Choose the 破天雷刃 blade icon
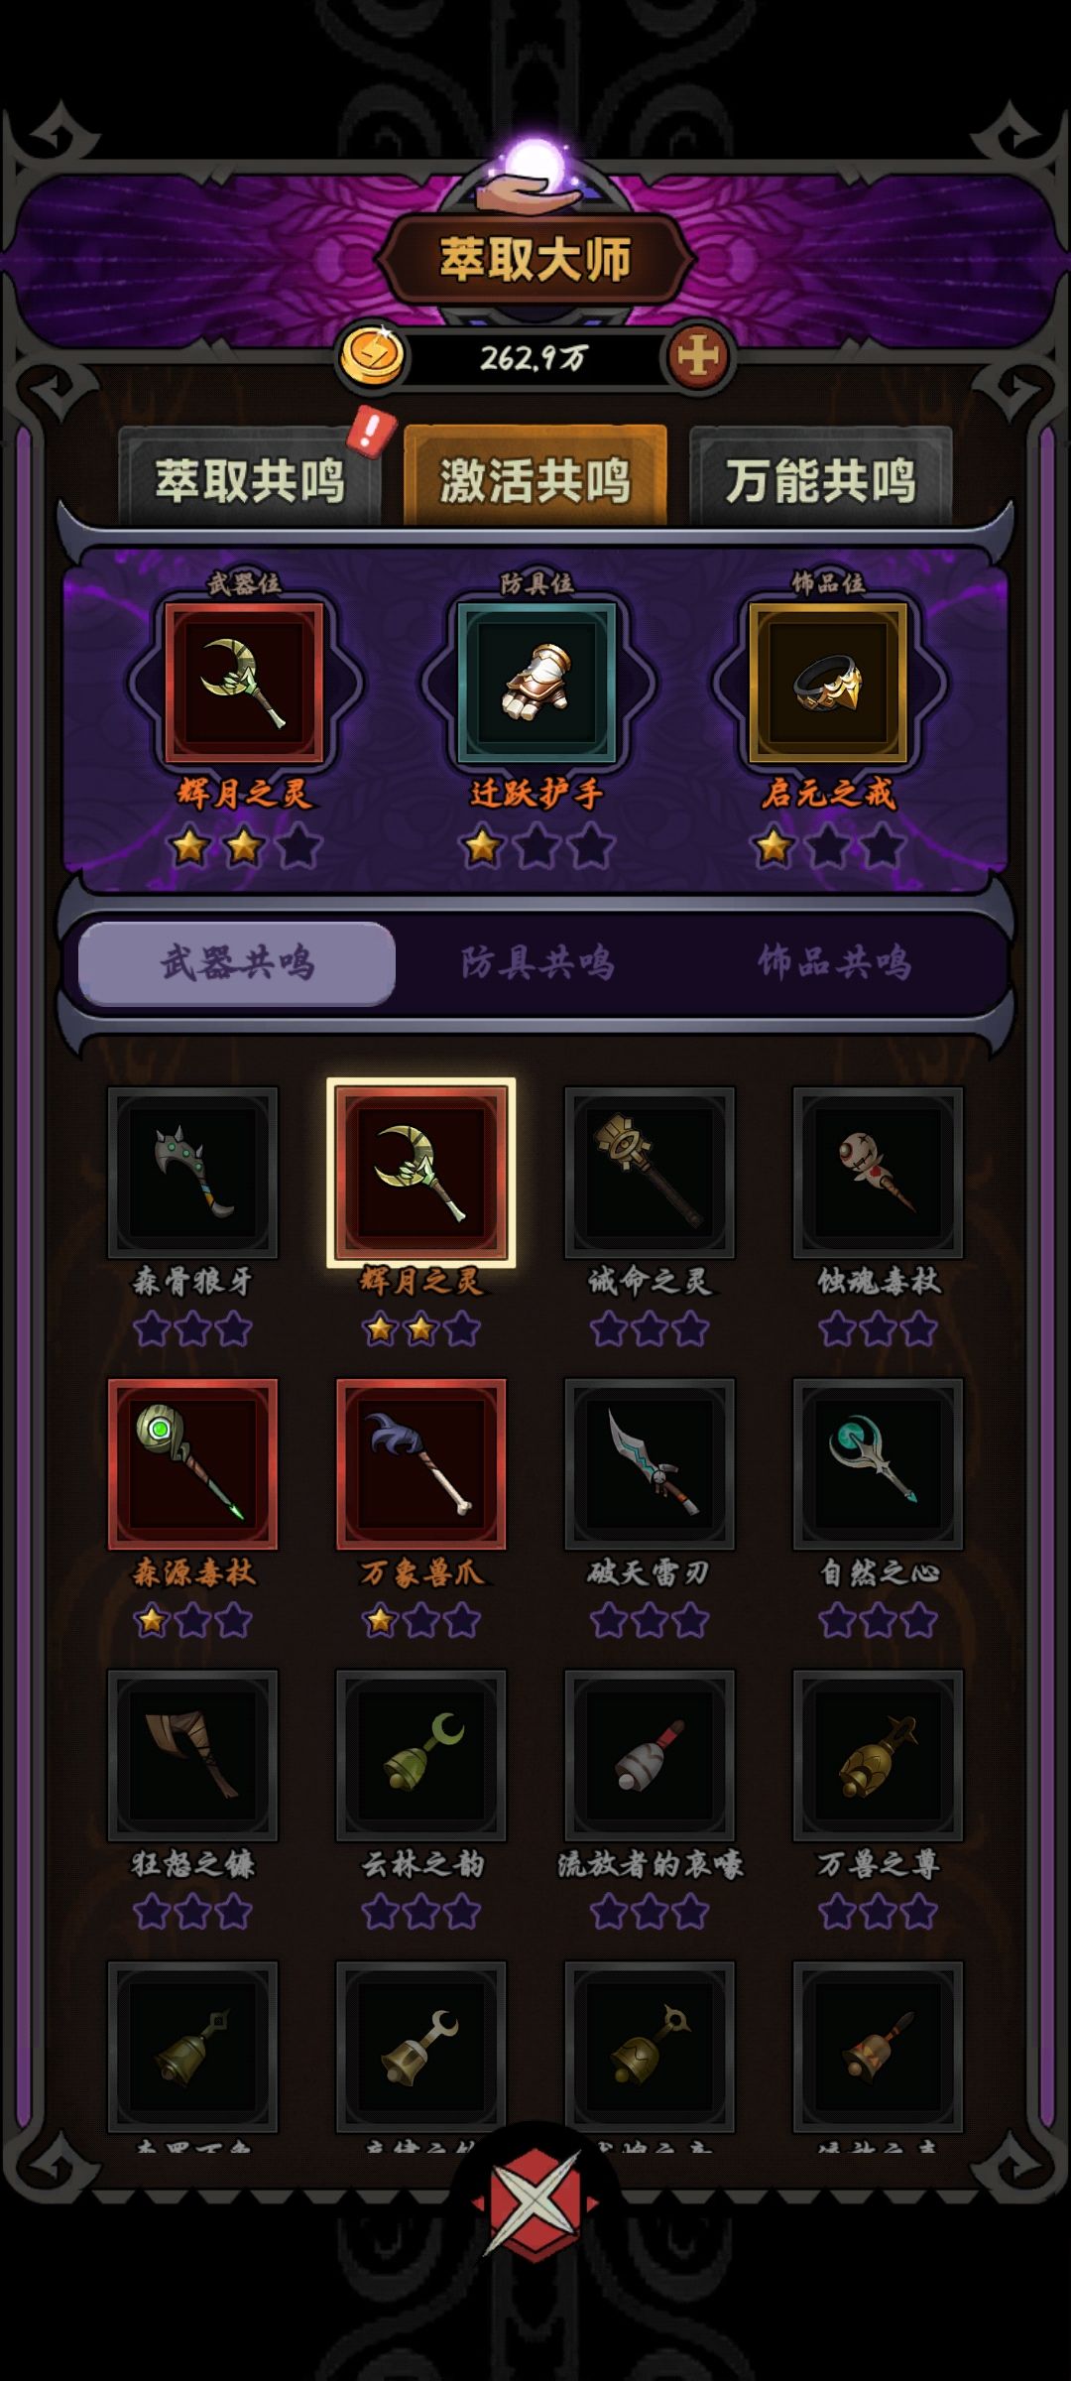This screenshot has height=2381, width=1071. (x=650, y=1463)
